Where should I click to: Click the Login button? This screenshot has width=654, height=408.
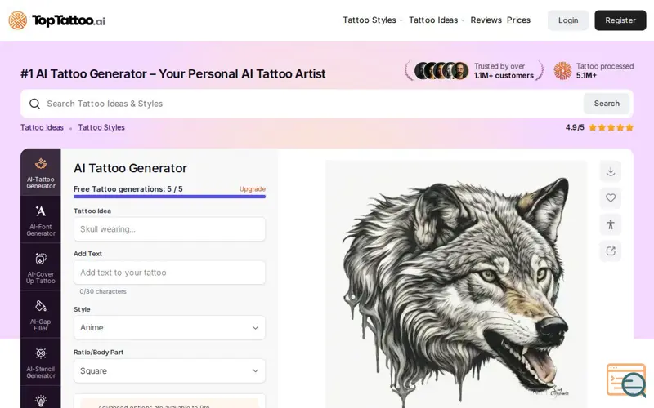[568, 20]
